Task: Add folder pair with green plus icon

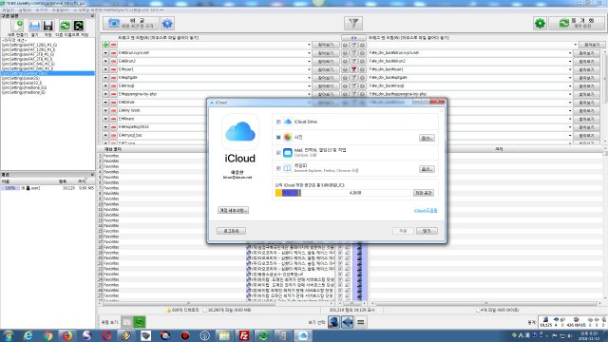Action: point(105,45)
